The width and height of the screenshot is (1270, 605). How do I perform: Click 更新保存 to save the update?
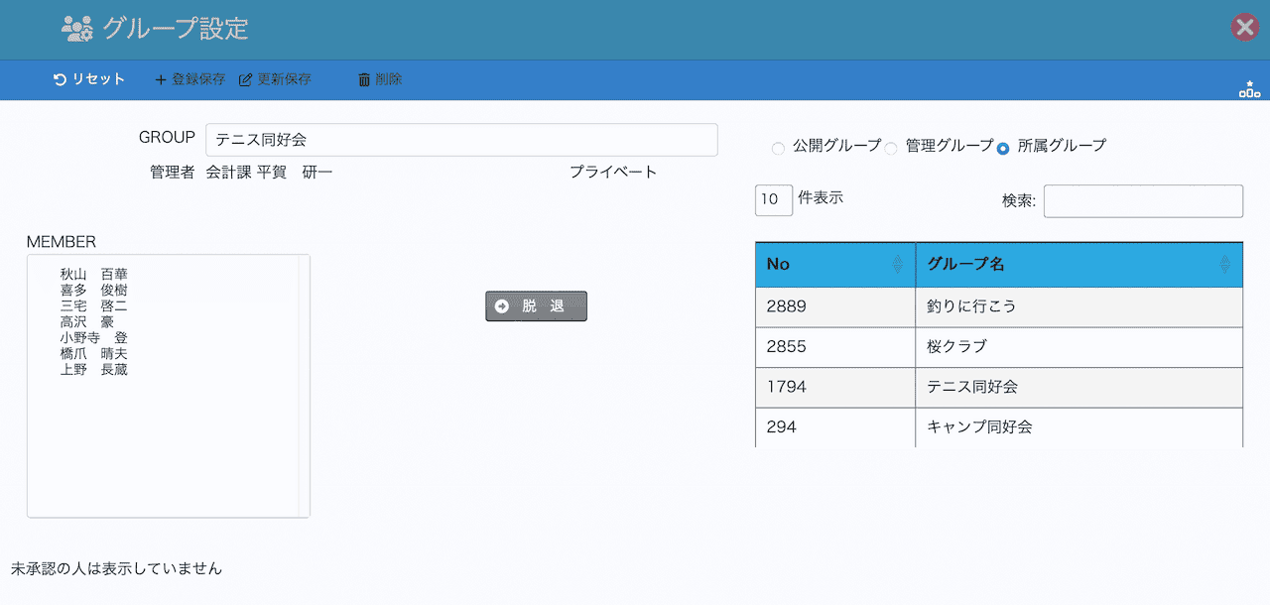275,79
